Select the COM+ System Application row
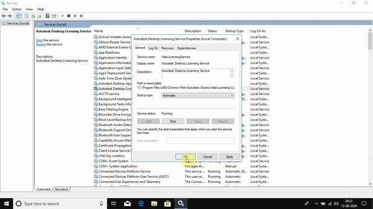 pos(181,166)
